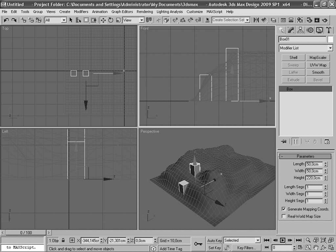Image resolution: width=336 pixels, height=252 pixels.
Task: Toggle the Auto Key button
Action: click(x=214, y=241)
